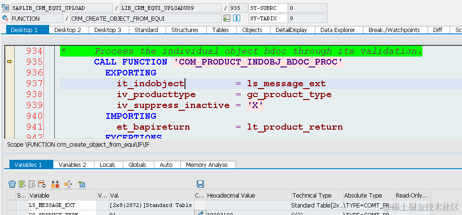Click the FUNCTION event type field

point(37,18)
